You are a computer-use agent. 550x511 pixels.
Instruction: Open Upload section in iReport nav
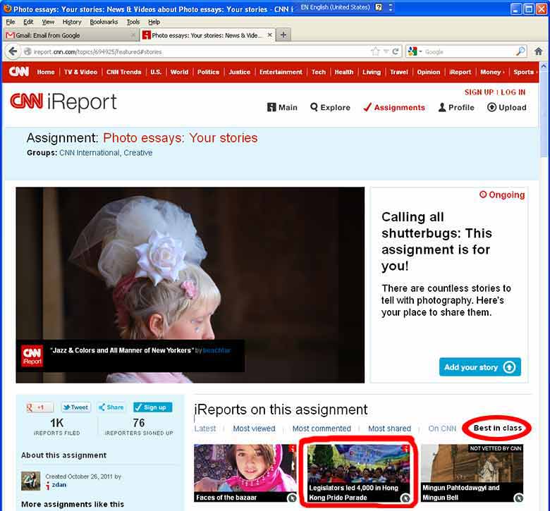[507, 107]
